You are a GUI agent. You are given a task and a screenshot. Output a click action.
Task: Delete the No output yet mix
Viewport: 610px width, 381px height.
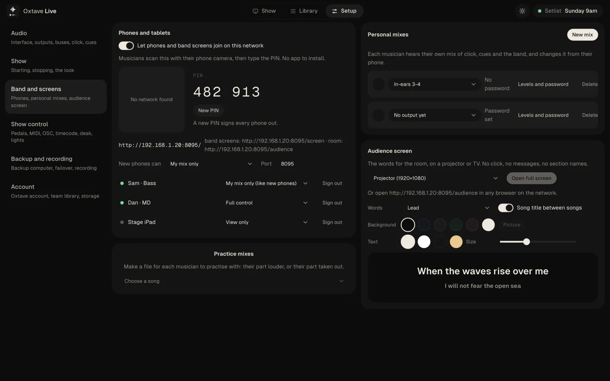tap(590, 115)
